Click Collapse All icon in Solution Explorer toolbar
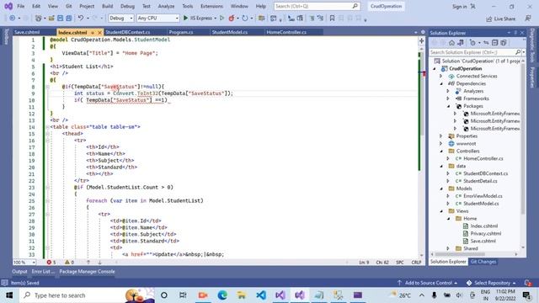Screen dimensions: 539x303 (x=494, y=43)
